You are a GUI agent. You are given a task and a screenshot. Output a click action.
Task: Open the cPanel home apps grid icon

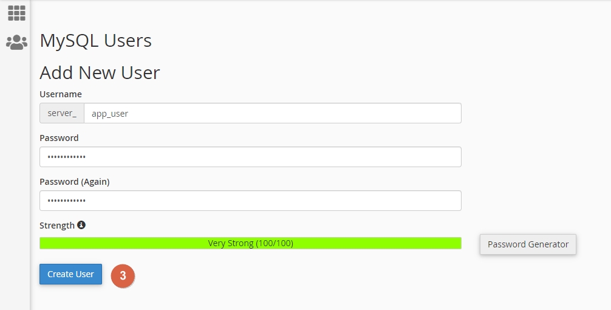click(x=16, y=13)
